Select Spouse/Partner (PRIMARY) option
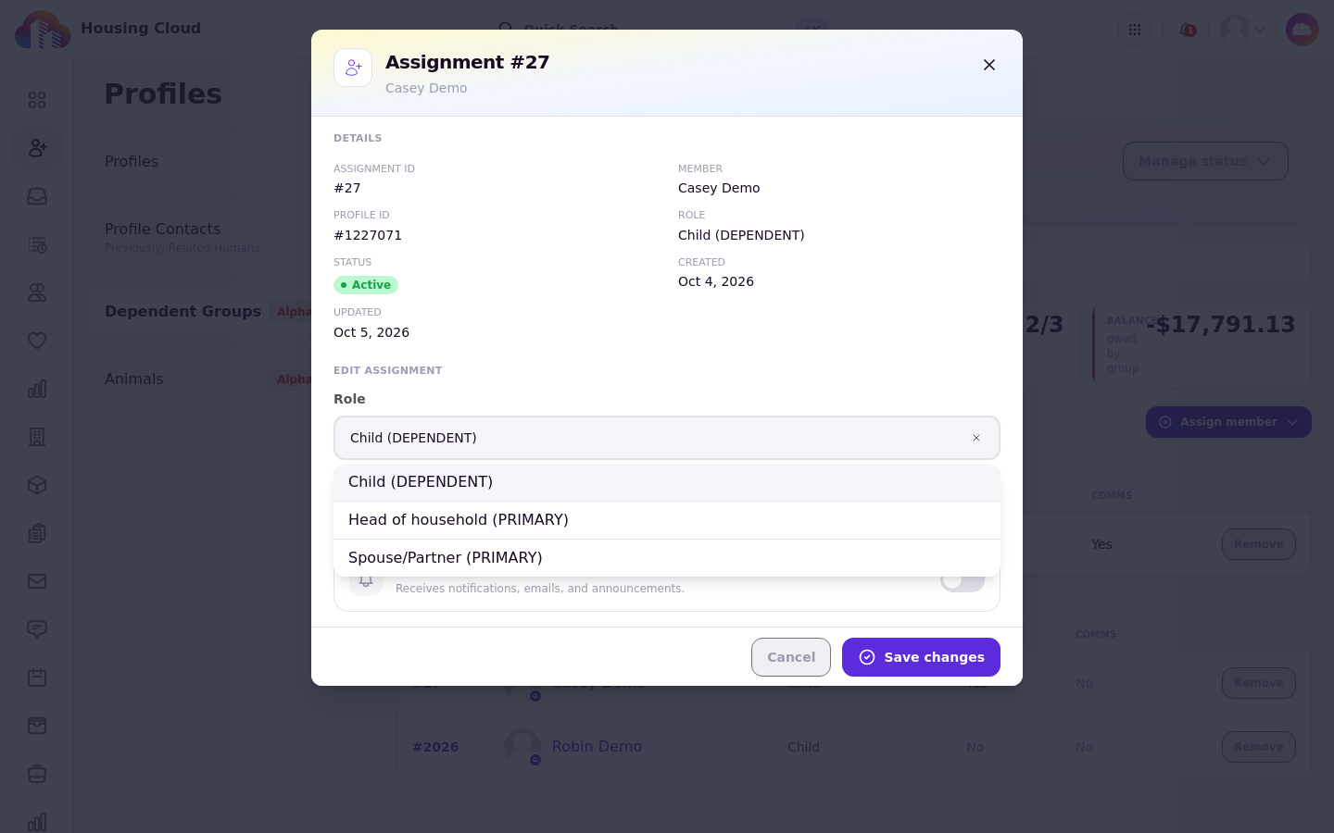 [x=667, y=558]
